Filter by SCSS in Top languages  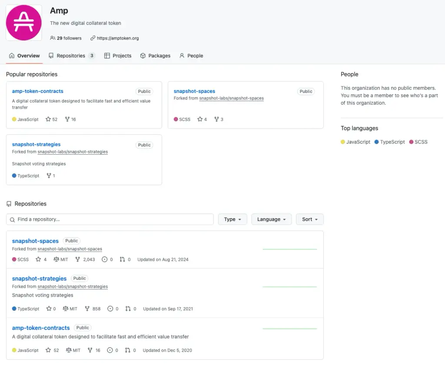point(418,142)
